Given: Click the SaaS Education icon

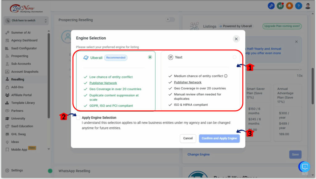Looking at the screenshot, I should 7,126.
